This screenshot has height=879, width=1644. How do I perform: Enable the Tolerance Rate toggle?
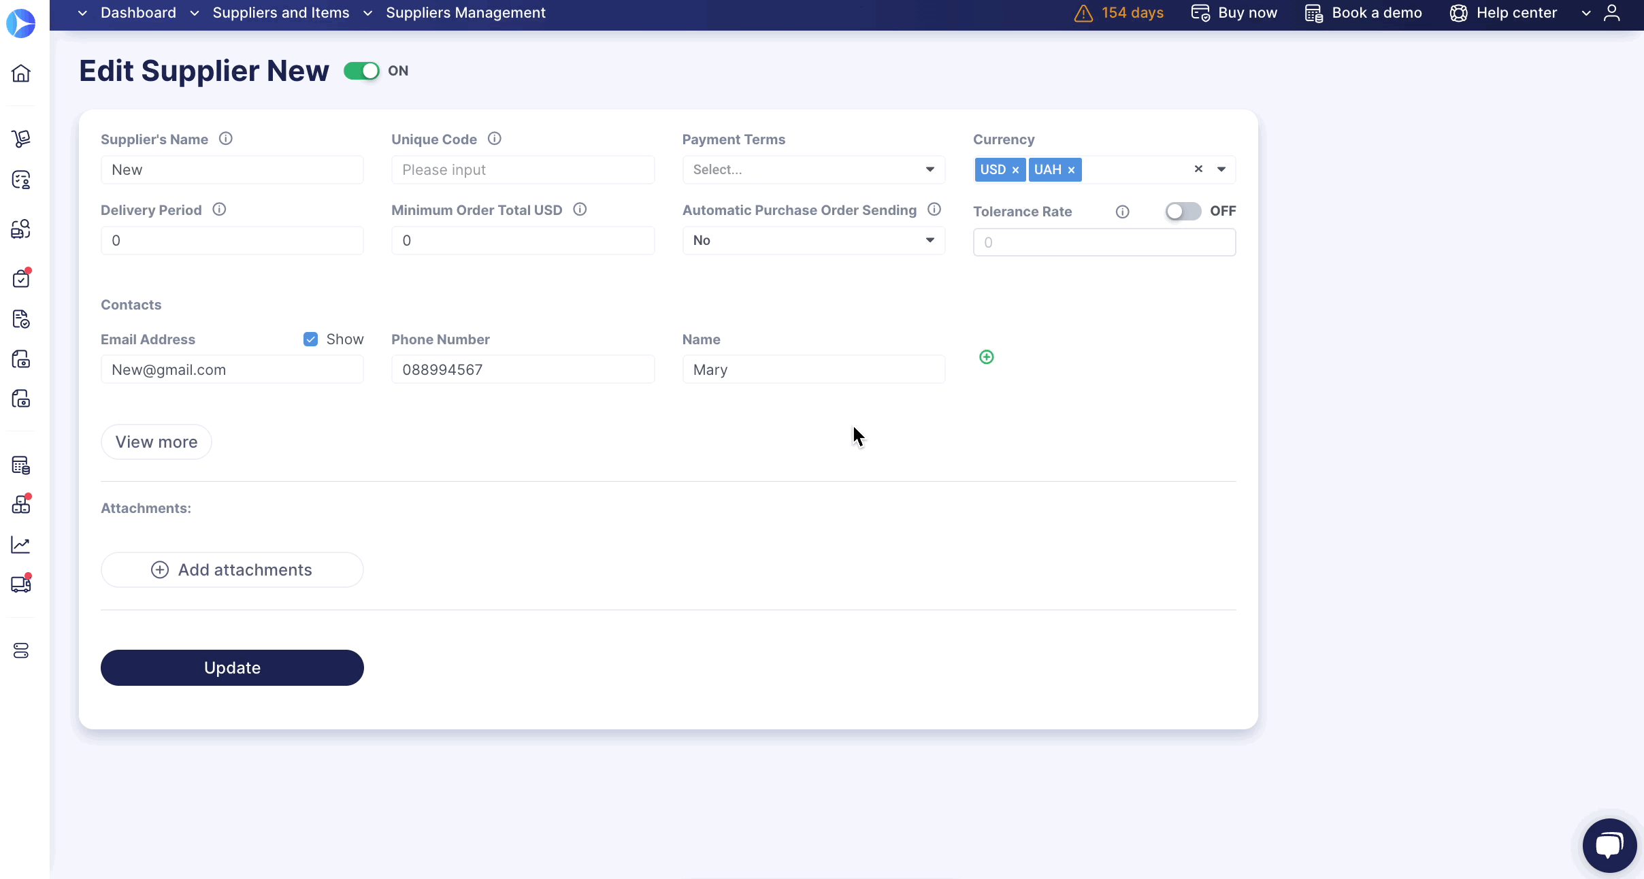1183,211
